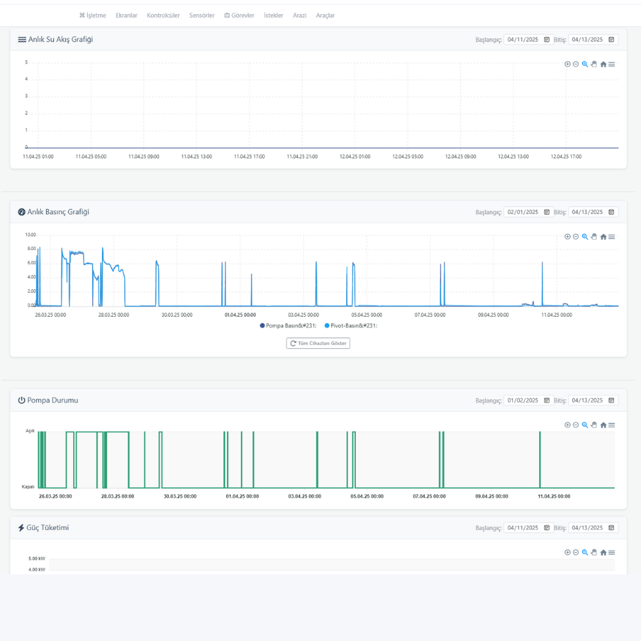Reset zoom with home icon on pump status chart

603,425
